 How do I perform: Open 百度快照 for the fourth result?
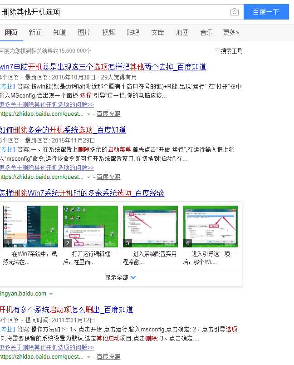[x=108, y=357]
